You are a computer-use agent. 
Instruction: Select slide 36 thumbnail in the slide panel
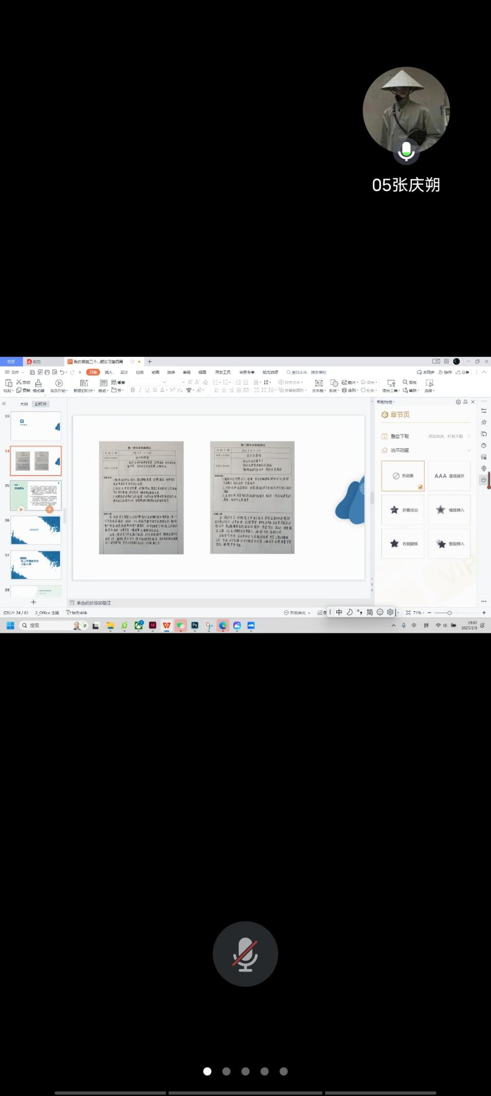36,530
